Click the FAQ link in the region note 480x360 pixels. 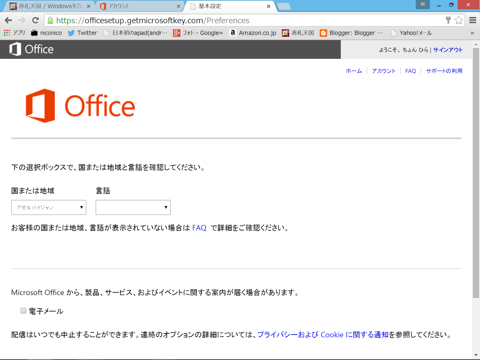pos(199,228)
